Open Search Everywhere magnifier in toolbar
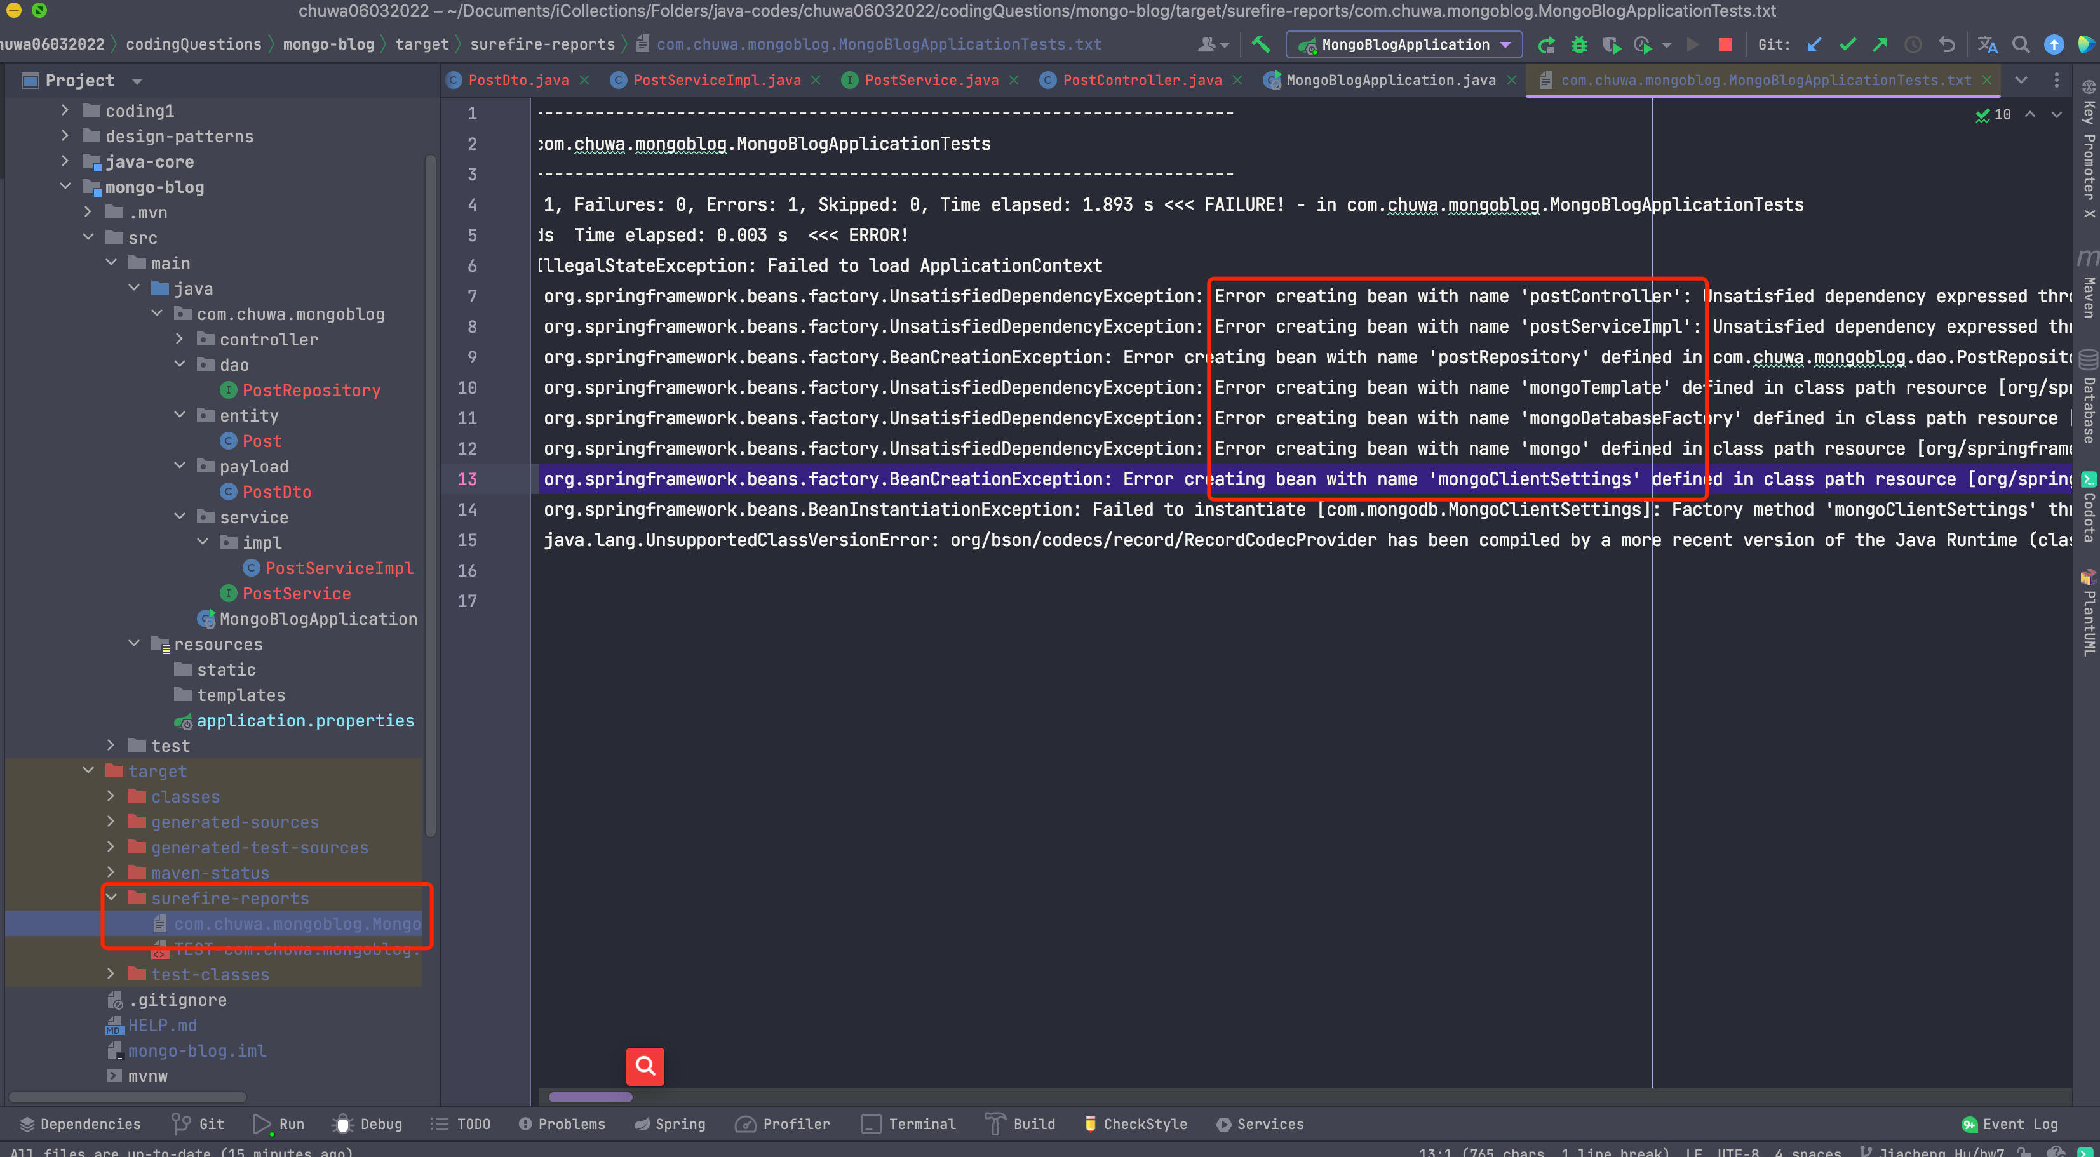2100x1157 pixels. click(2021, 45)
